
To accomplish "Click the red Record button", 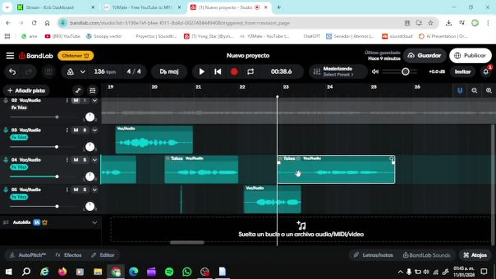I will click(234, 72).
